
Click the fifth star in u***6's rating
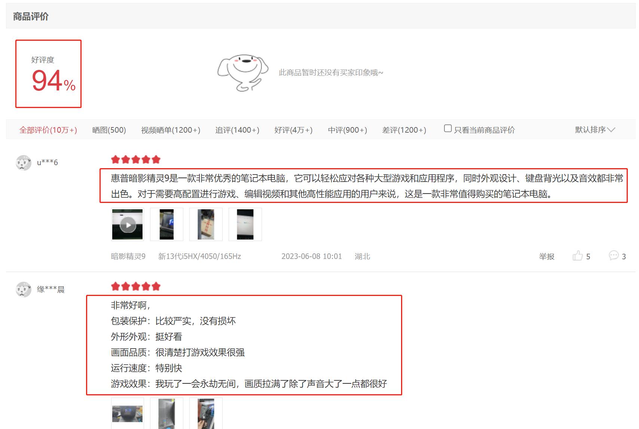(x=155, y=159)
